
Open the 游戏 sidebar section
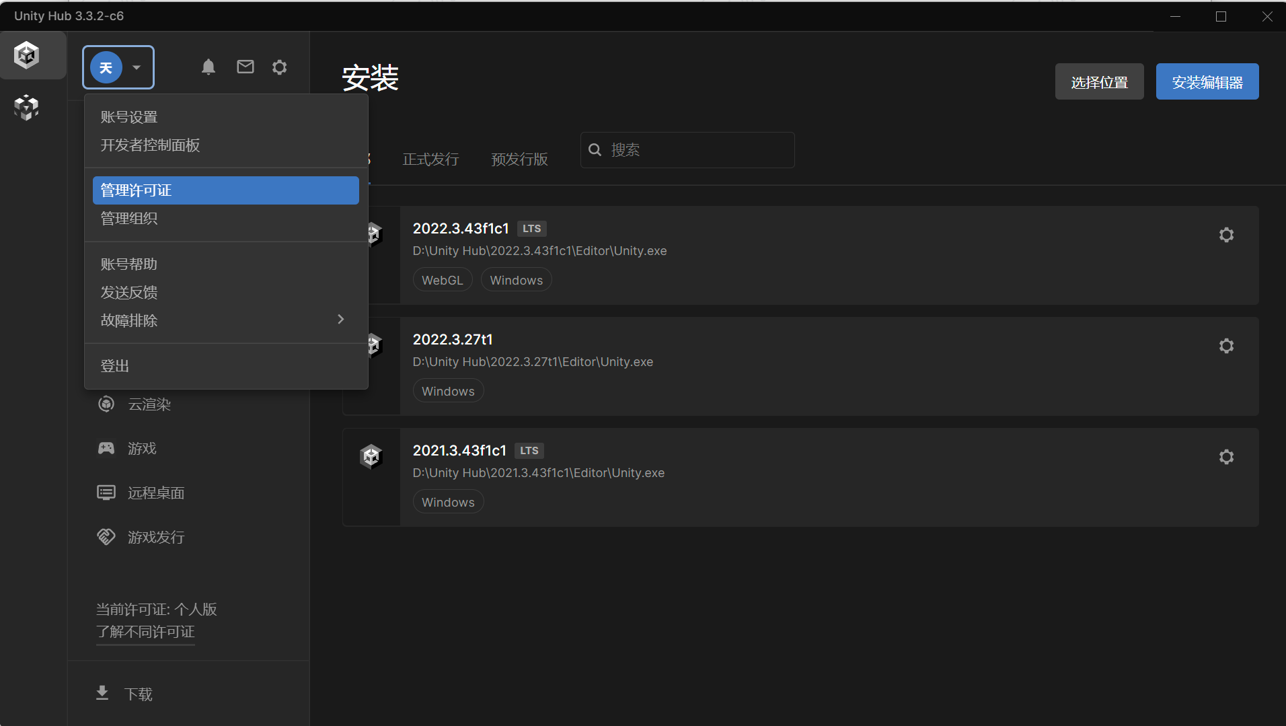pyautogui.click(x=142, y=449)
